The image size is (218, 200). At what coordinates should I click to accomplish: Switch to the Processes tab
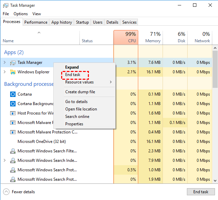tap(12, 22)
